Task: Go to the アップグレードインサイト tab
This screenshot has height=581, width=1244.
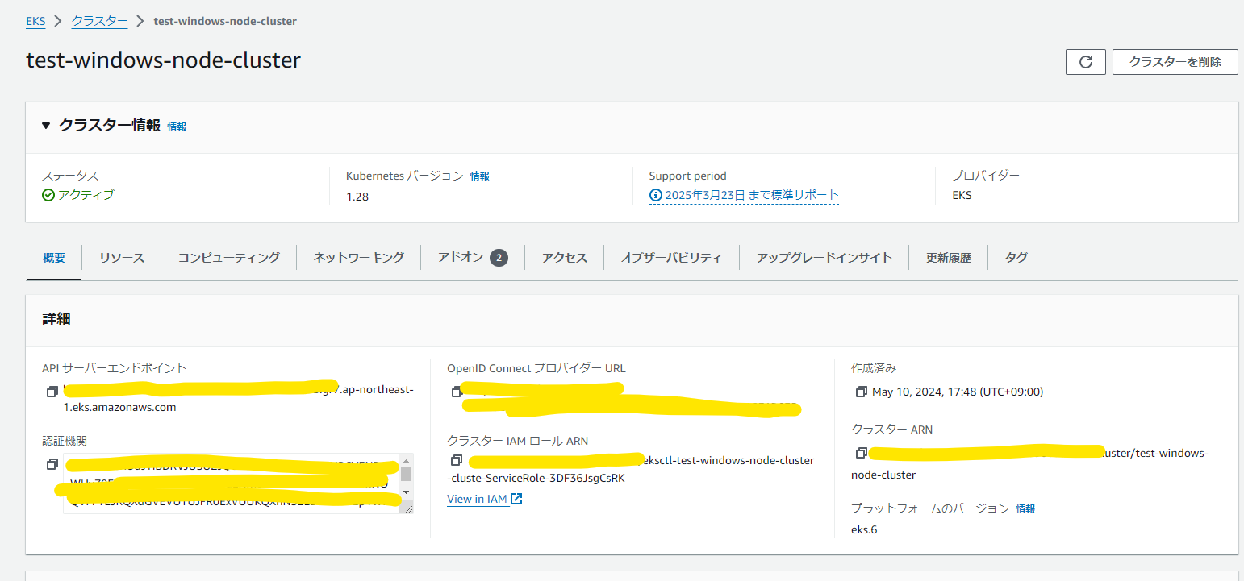Action: tap(824, 258)
